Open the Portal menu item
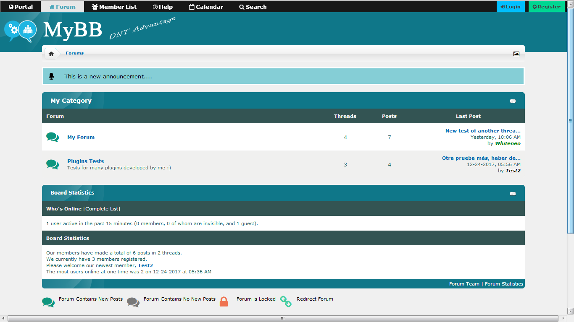The width and height of the screenshot is (574, 322). [x=21, y=7]
